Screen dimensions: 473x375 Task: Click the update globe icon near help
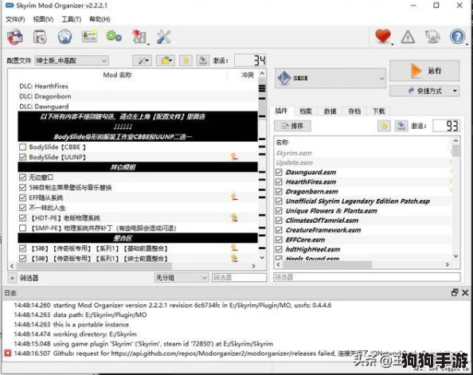(432, 37)
